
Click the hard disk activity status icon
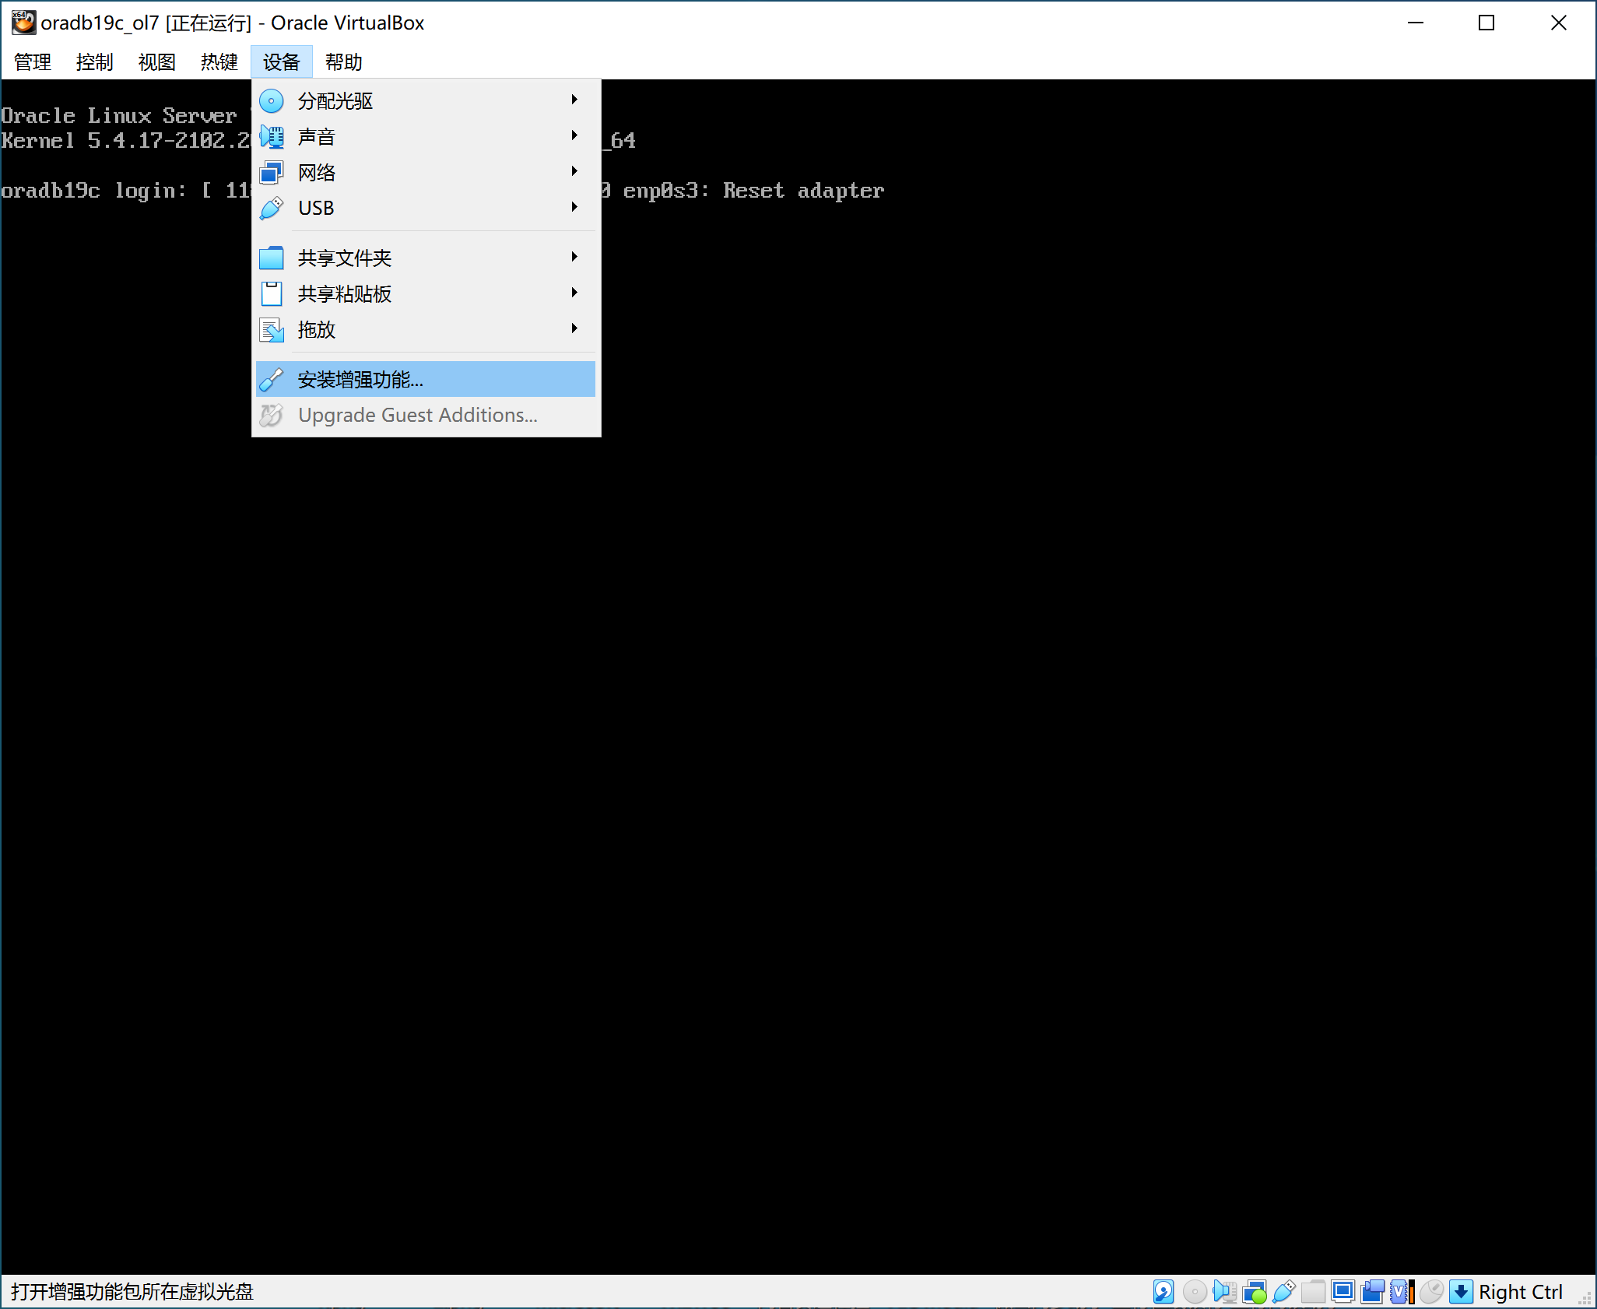1164,1292
